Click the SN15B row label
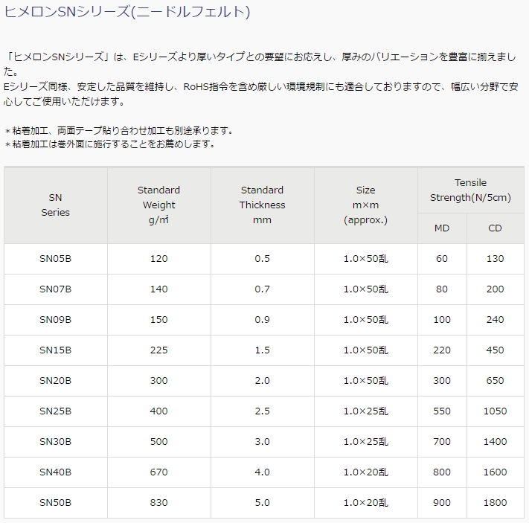 point(55,350)
